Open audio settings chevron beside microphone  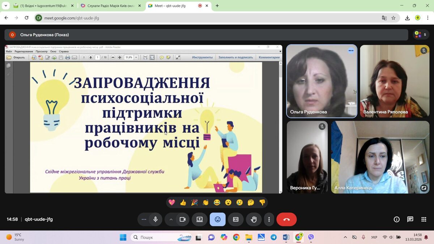click(x=171, y=219)
